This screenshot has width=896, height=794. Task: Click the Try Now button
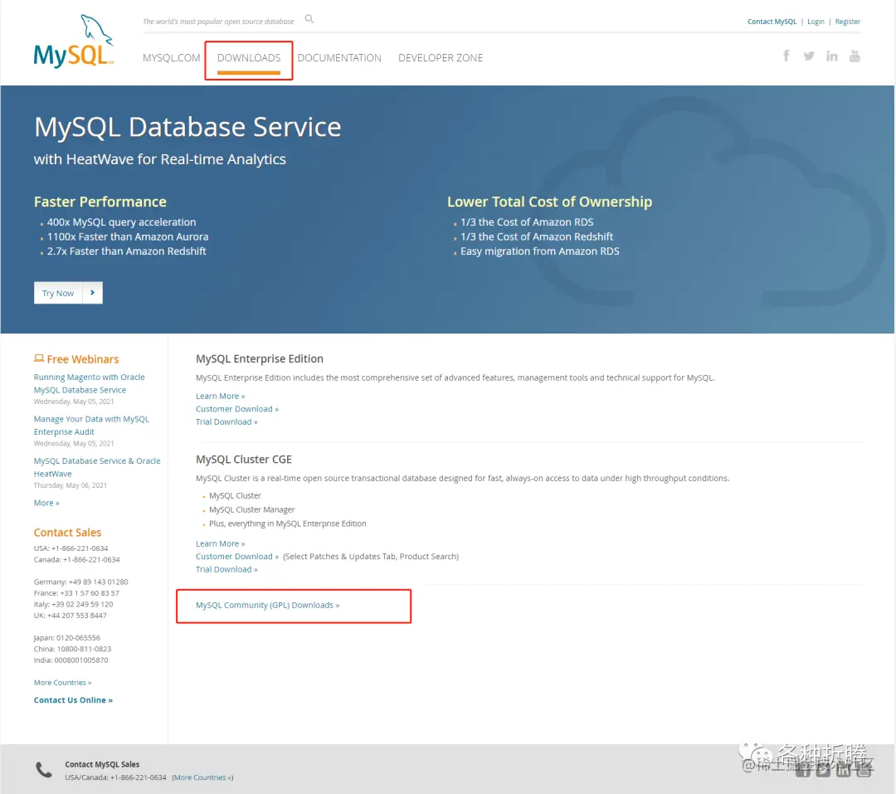click(68, 293)
